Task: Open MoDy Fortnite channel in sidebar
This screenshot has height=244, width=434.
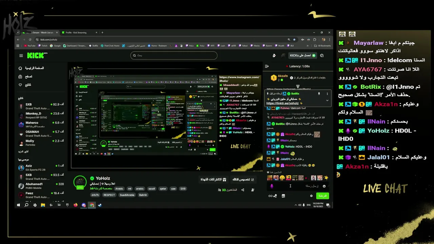Action: pyautogui.click(x=41, y=143)
